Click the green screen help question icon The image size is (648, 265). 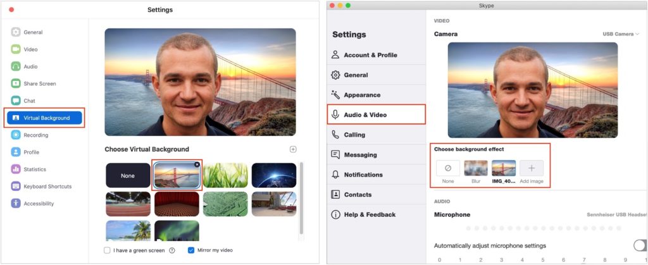pyautogui.click(x=172, y=250)
